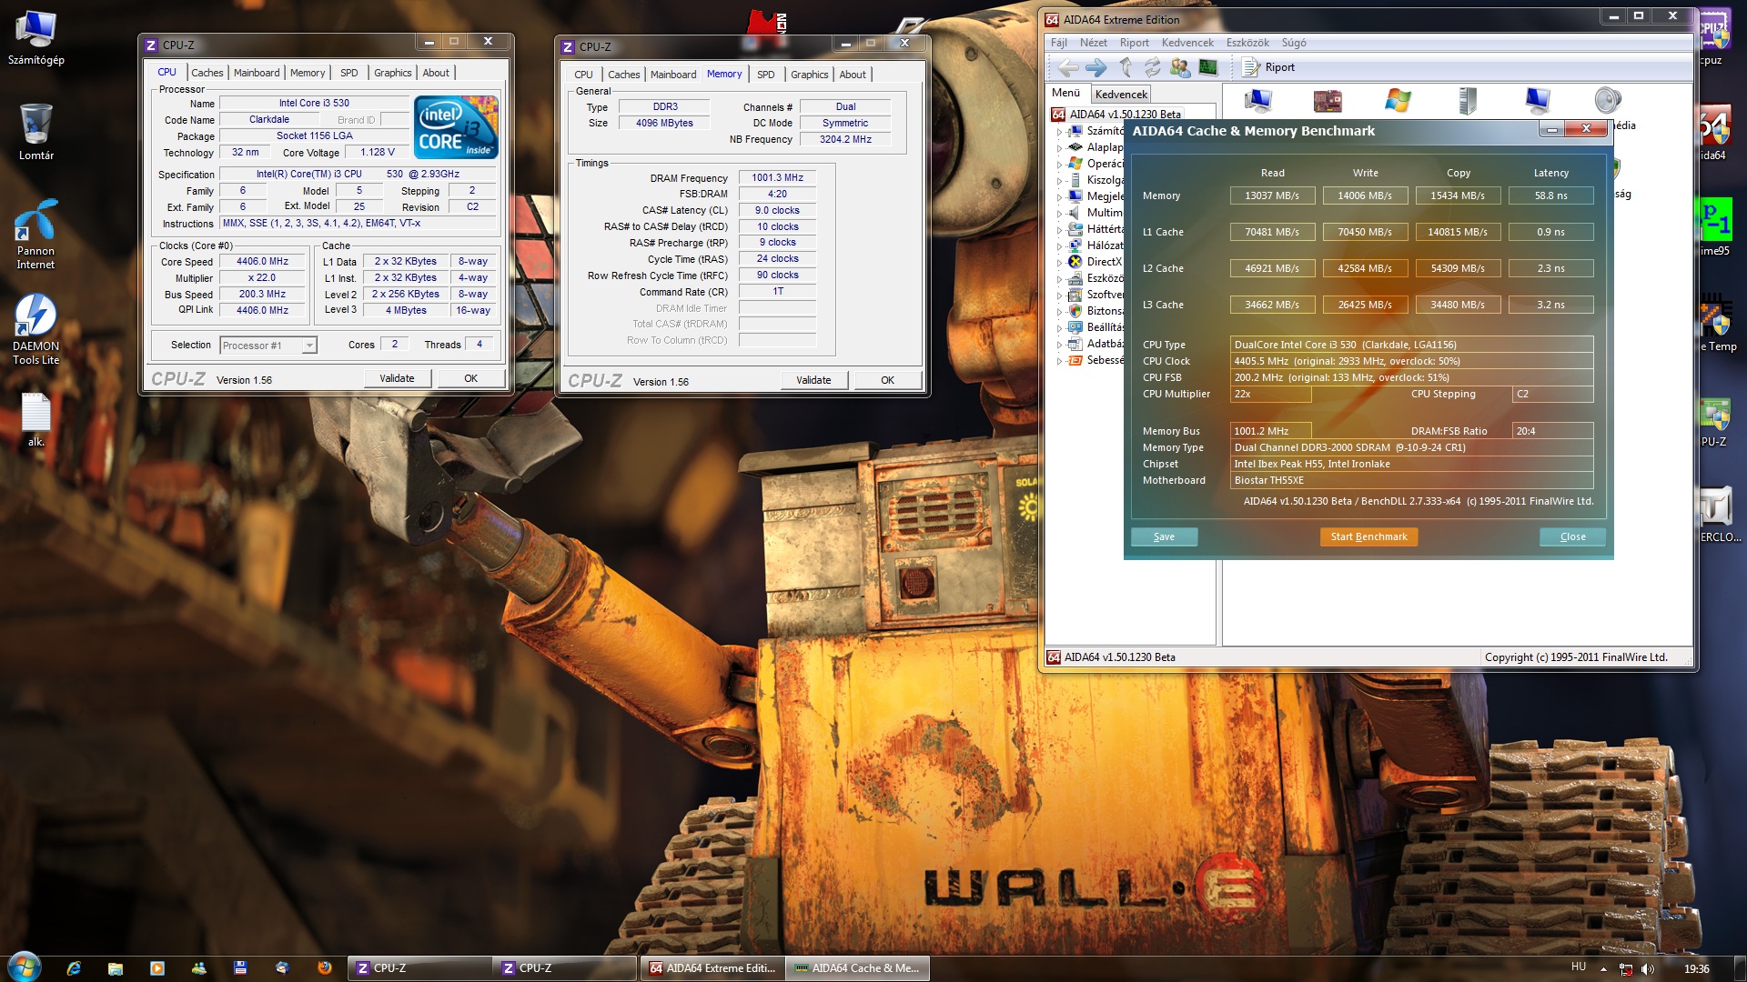Viewport: 1747px width, 982px height.
Task: Click the HU language indicator in the tray
Action: [1579, 967]
